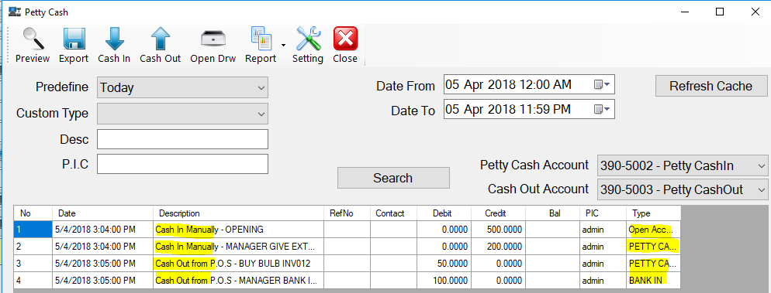Click the row 4 date '5/4/2018 3:05:00 PM'
This screenshot has height=293, width=771.
coord(102,281)
